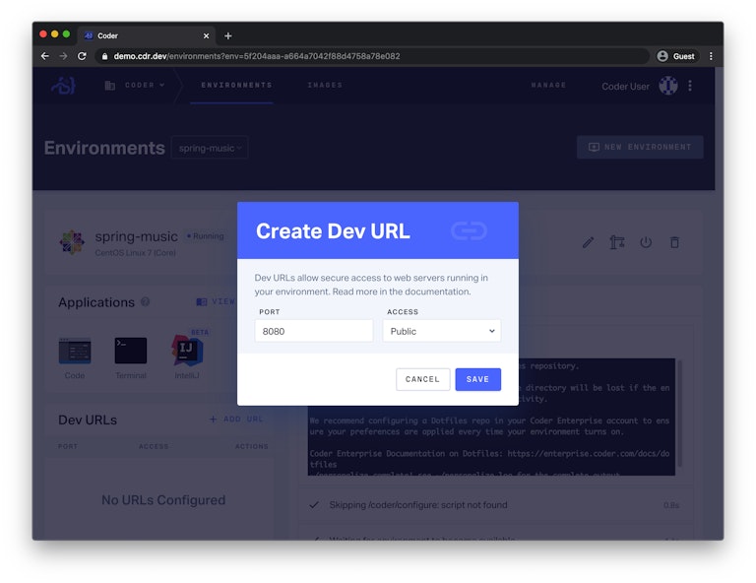Open the spring-music environment dropdown

(x=210, y=148)
